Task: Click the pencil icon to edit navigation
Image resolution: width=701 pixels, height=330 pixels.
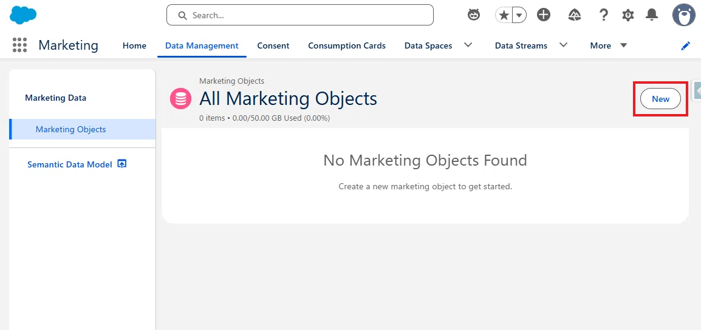Action: pos(685,46)
